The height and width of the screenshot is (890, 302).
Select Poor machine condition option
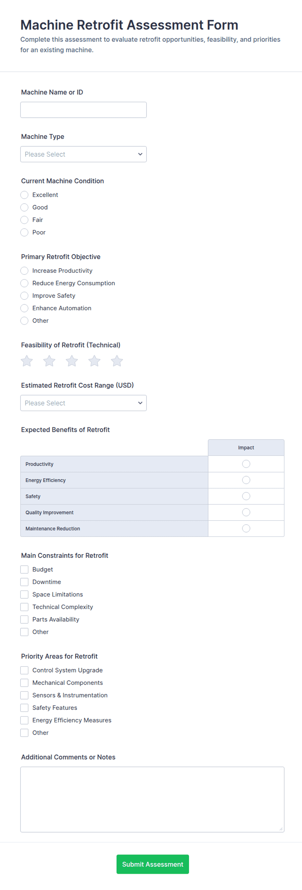point(24,232)
